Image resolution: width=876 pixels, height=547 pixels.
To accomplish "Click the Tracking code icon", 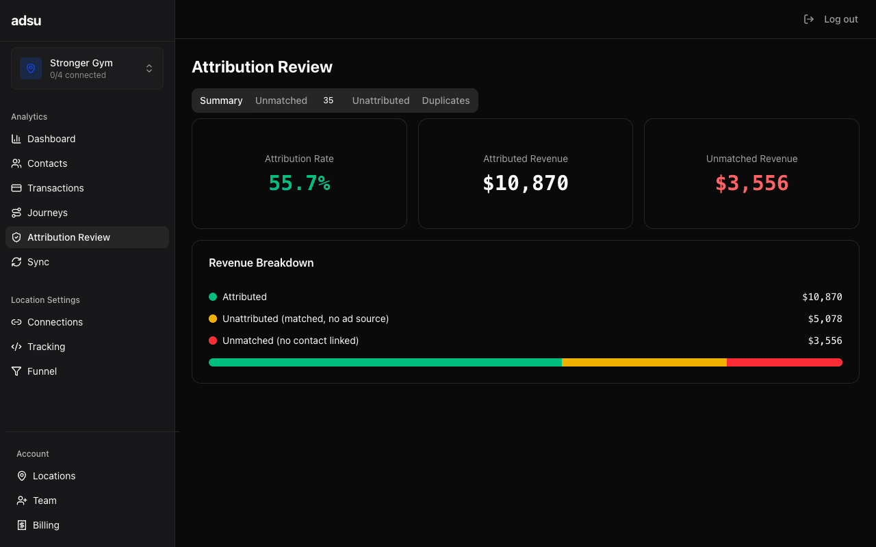I will tap(16, 347).
